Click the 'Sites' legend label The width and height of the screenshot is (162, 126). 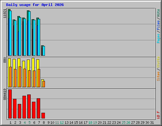(158, 76)
